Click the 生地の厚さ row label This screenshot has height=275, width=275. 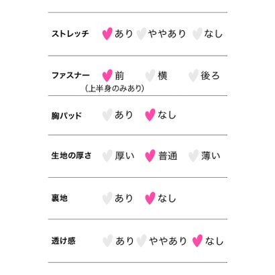click(71, 156)
